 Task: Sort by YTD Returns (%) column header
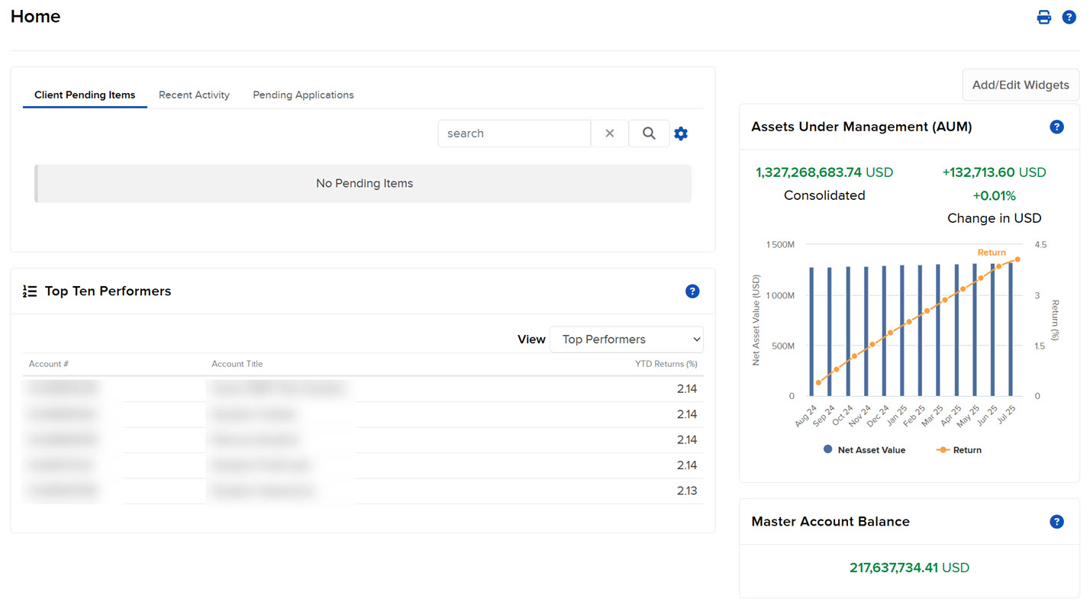[x=666, y=364]
